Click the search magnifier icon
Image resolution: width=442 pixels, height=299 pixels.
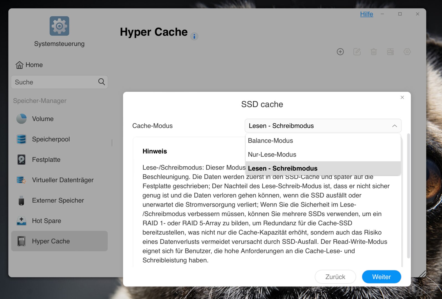tap(101, 82)
